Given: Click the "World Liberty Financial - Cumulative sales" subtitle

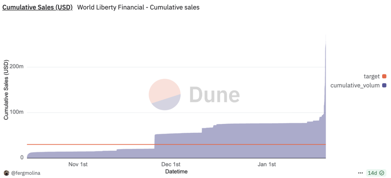Looking at the screenshot, I should (x=138, y=7).
